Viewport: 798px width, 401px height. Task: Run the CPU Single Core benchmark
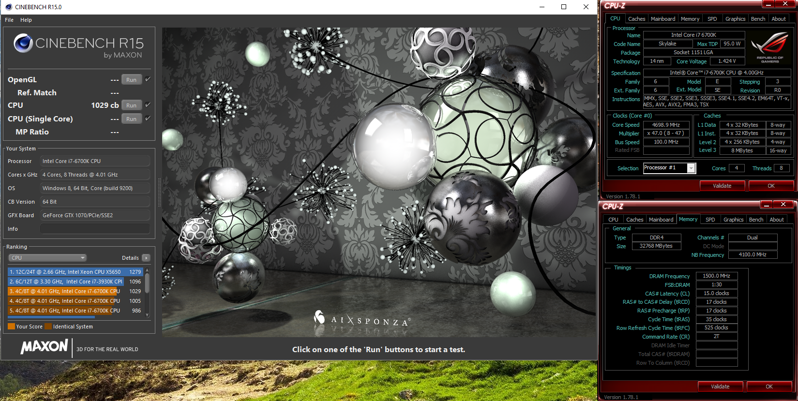coord(132,119)
